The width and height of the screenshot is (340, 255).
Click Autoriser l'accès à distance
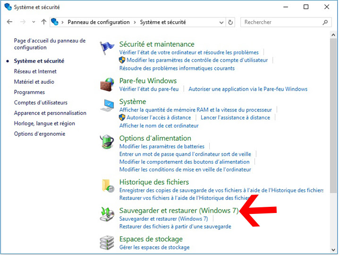pyautogui.click(x=159, y=118)
